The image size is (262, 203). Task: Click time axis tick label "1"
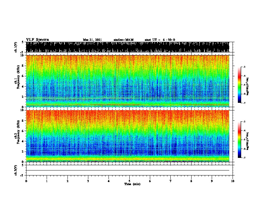click(x=47, y=181)
